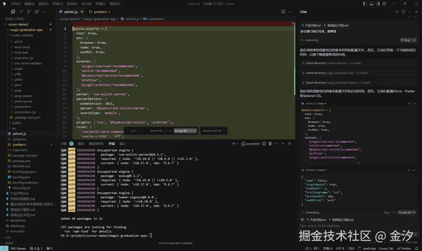Image resolution: width=422 pixels, height=251 pixels.
Task: Maximize the terminal panel with chevron up
Action: 283,143
